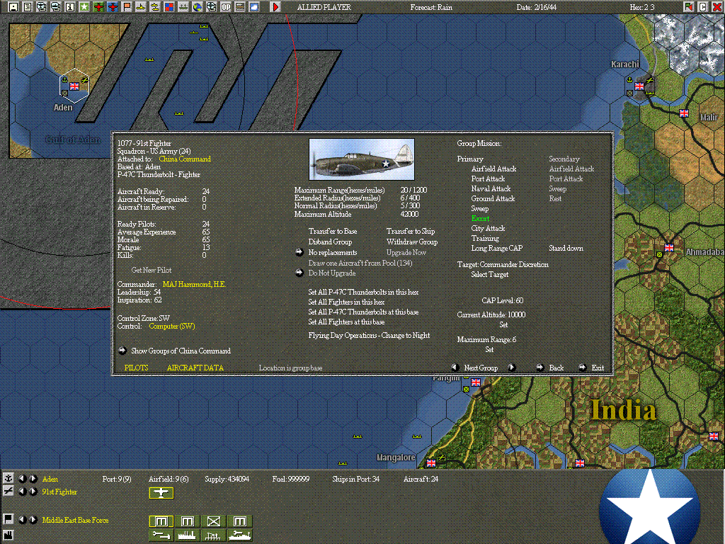Set primary mission to Training
Image resolution: width=725 pixels, height=544 pixels.
click(485, 238)
